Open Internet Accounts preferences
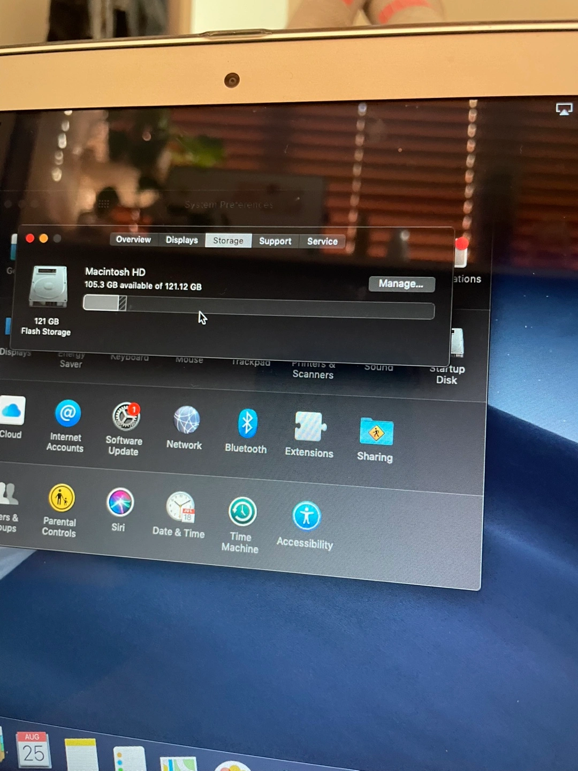 (67, 414)
